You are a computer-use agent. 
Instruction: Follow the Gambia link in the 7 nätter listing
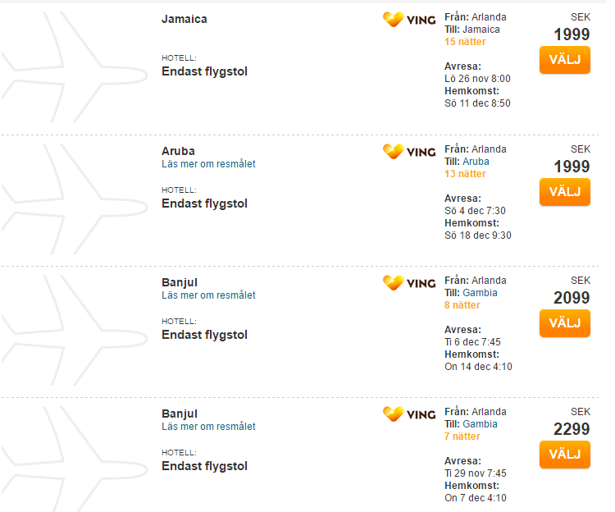point(480,424)
